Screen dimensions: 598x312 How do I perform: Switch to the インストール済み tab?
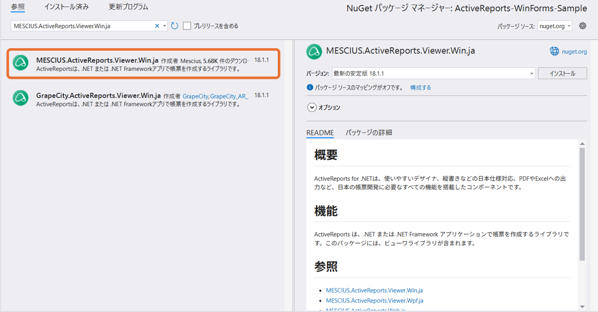[x=67, y=7]
